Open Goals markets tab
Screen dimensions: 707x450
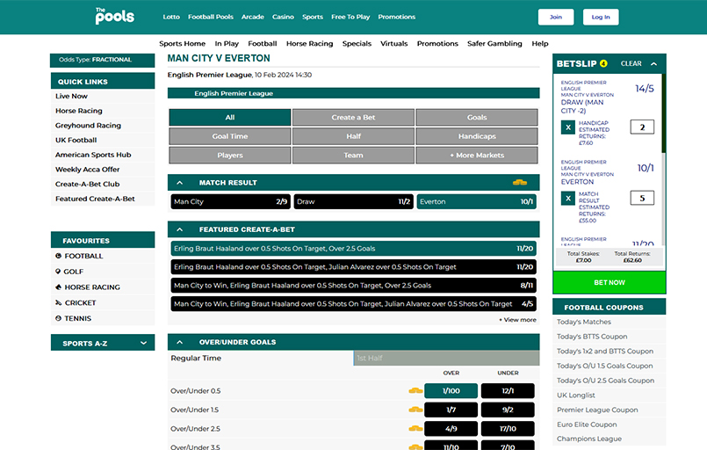tap(477, 118)
